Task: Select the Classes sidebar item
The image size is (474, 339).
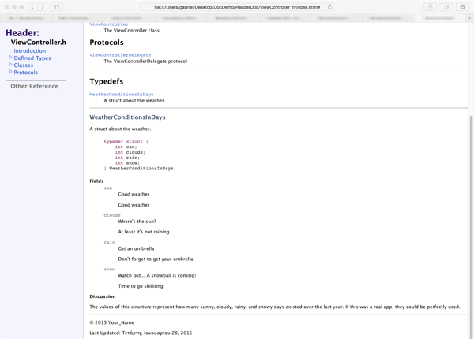Action: pos(24,65)
